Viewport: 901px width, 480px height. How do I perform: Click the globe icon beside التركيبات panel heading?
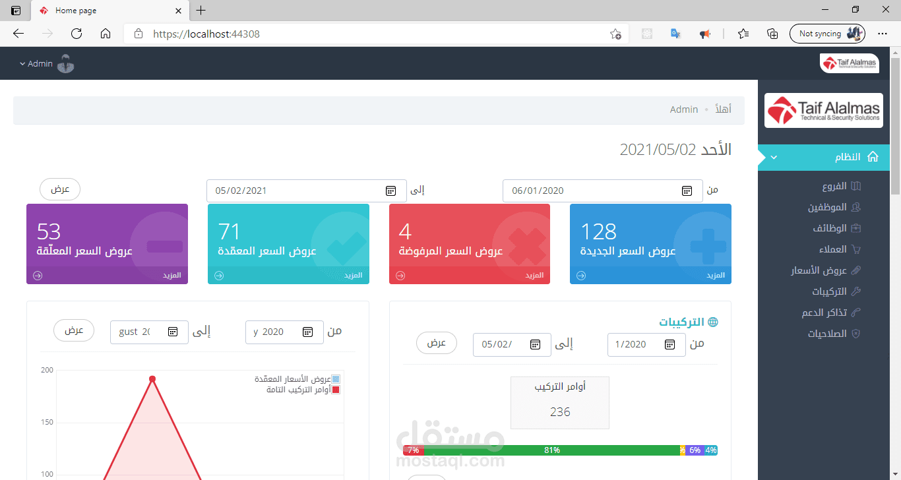[712, 322]
